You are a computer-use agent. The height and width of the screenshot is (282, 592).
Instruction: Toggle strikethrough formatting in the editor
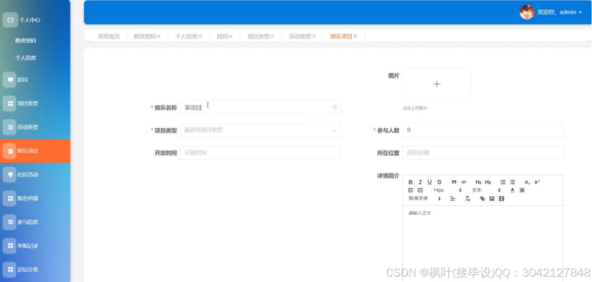439,182
